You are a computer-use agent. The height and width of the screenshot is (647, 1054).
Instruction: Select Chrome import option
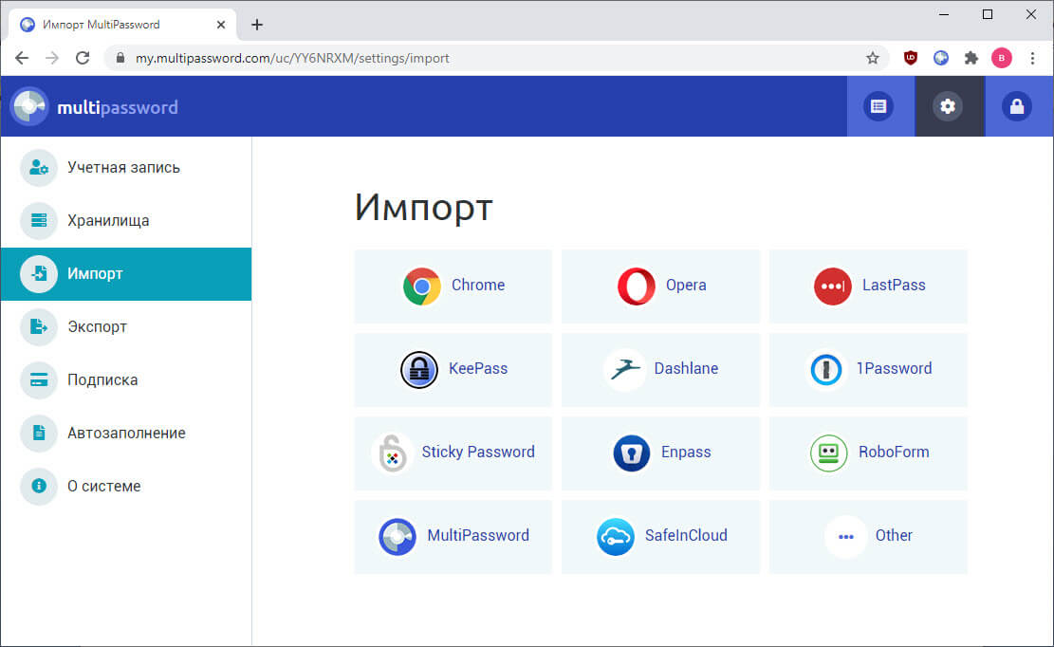(453, 287)
